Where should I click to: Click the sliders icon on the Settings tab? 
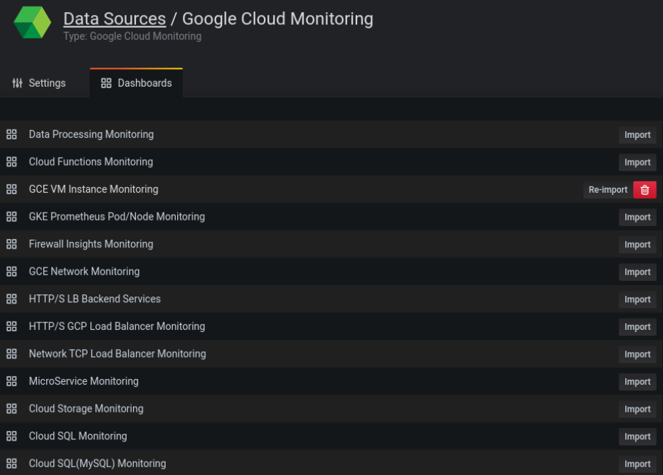(x=17, y=82)
